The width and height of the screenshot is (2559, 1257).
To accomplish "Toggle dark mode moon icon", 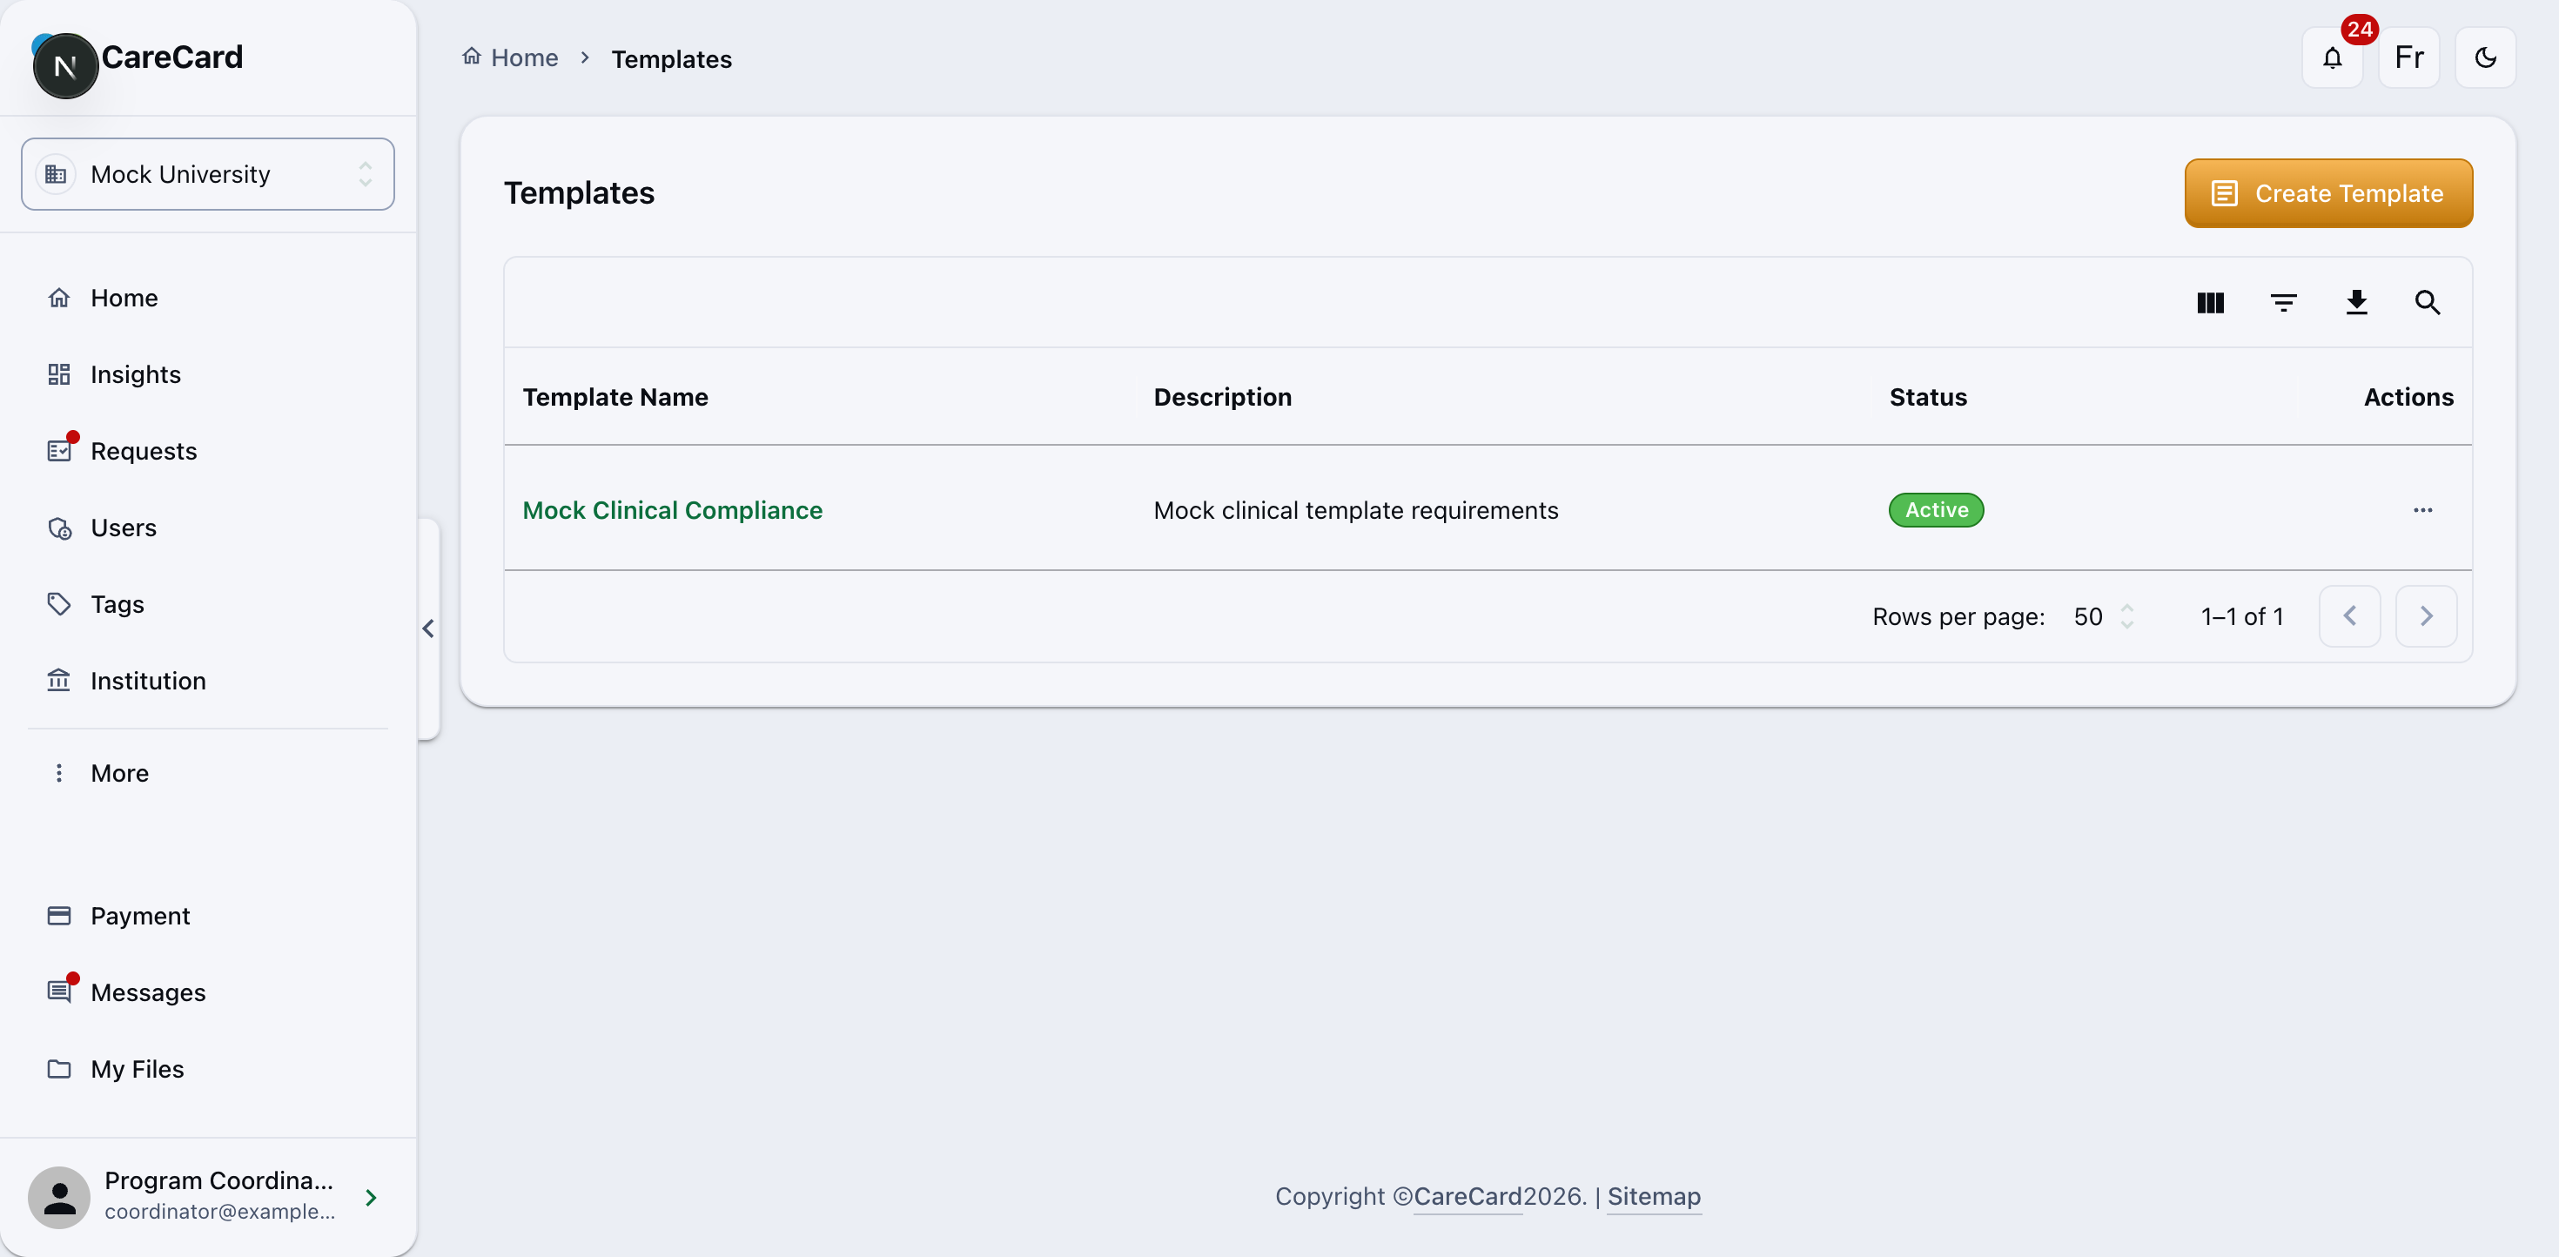I will pos(2484,57).
